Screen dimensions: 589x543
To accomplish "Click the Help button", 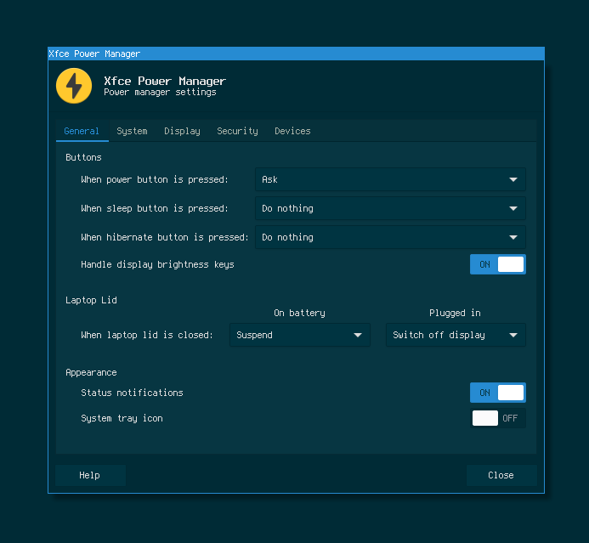I will 90,475.
